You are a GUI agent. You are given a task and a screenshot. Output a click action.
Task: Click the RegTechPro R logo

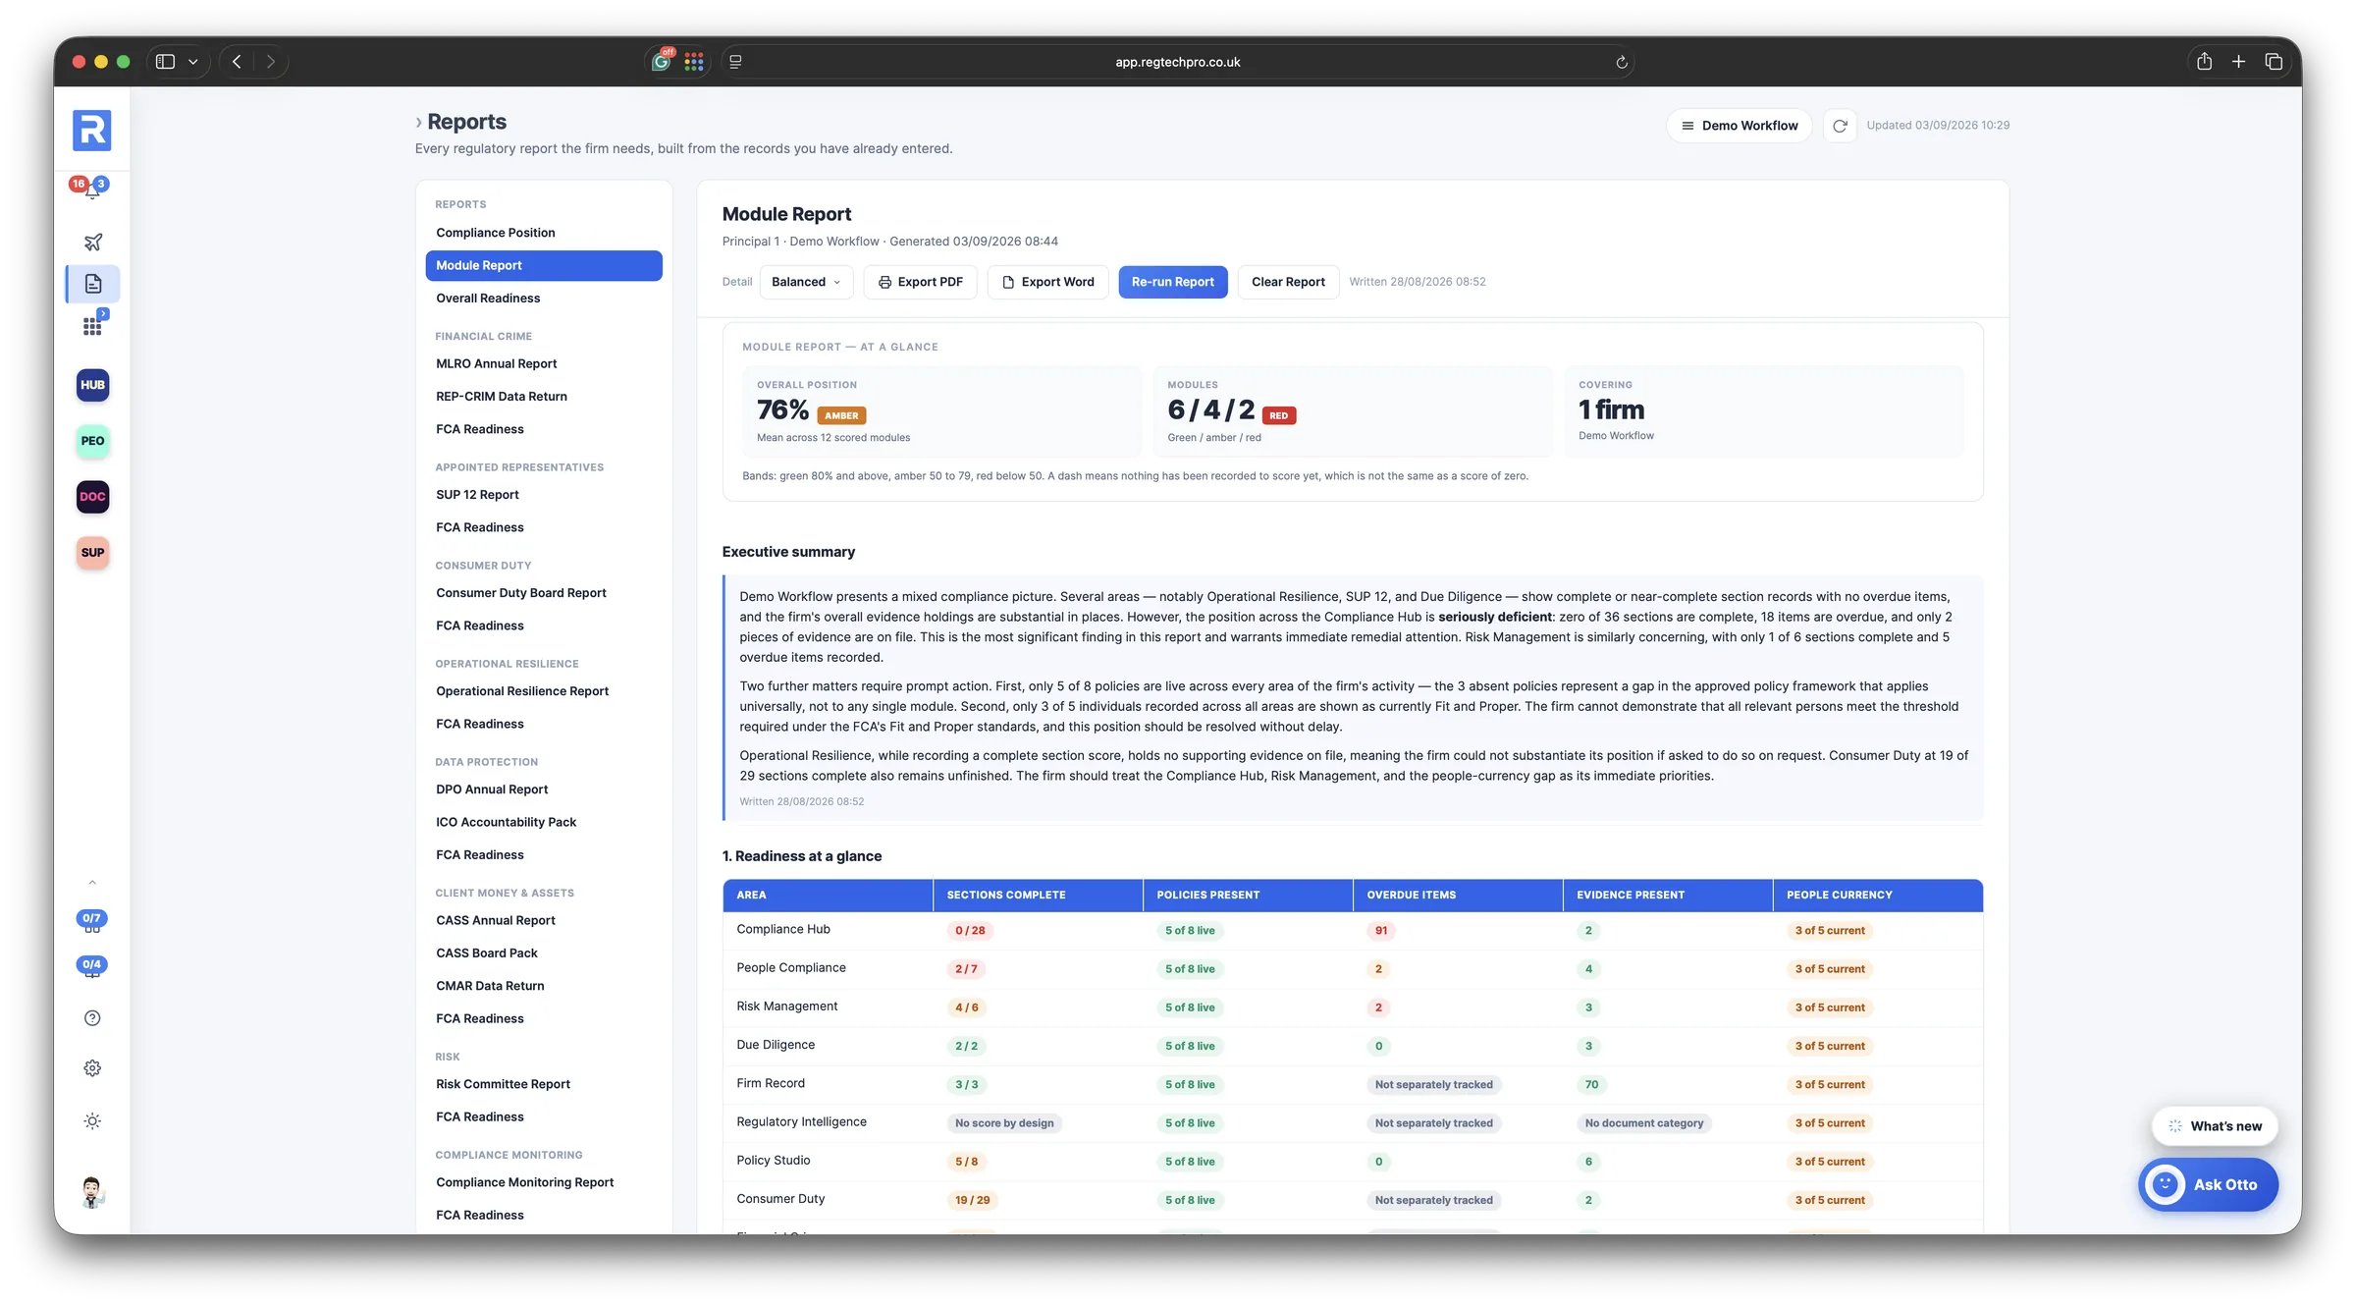click(92, 131)
